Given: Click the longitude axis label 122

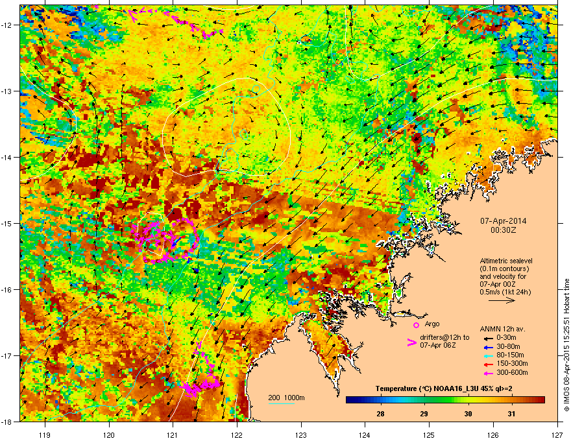Looking at the screenshot, I should (237, 435).
